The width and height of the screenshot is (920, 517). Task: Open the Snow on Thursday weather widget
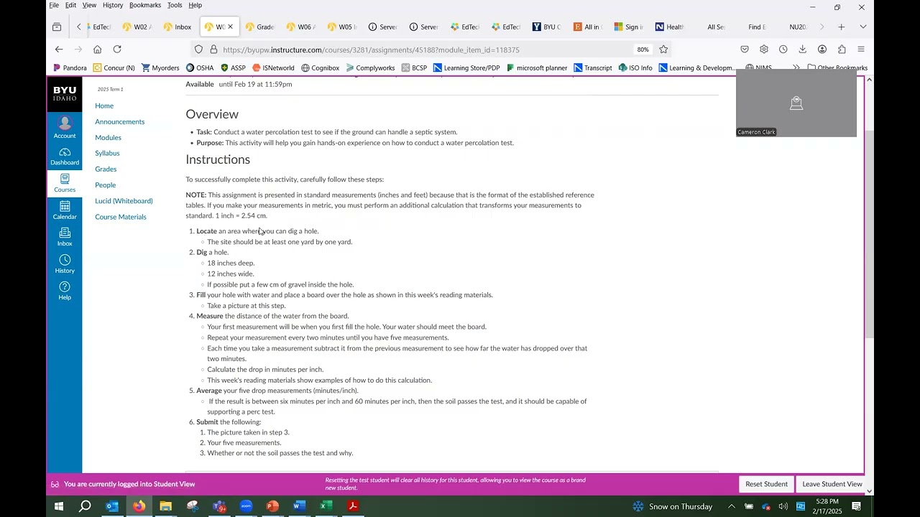(671, 506)
